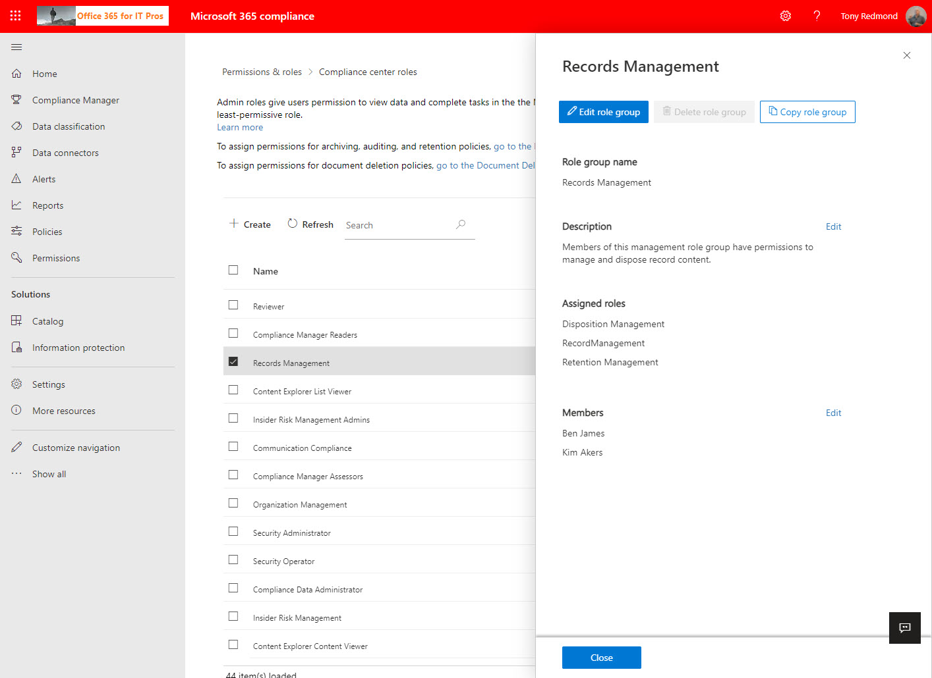Open the feedback chat icon

coord(905,628)
